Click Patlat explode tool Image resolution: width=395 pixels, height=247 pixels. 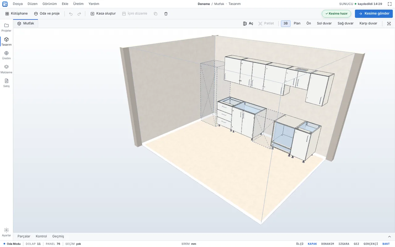(266, 23)
